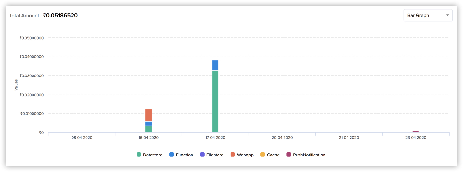Screen dimensions: 463x172
Task: Click the Function legend label
Action: coord(184,155)
